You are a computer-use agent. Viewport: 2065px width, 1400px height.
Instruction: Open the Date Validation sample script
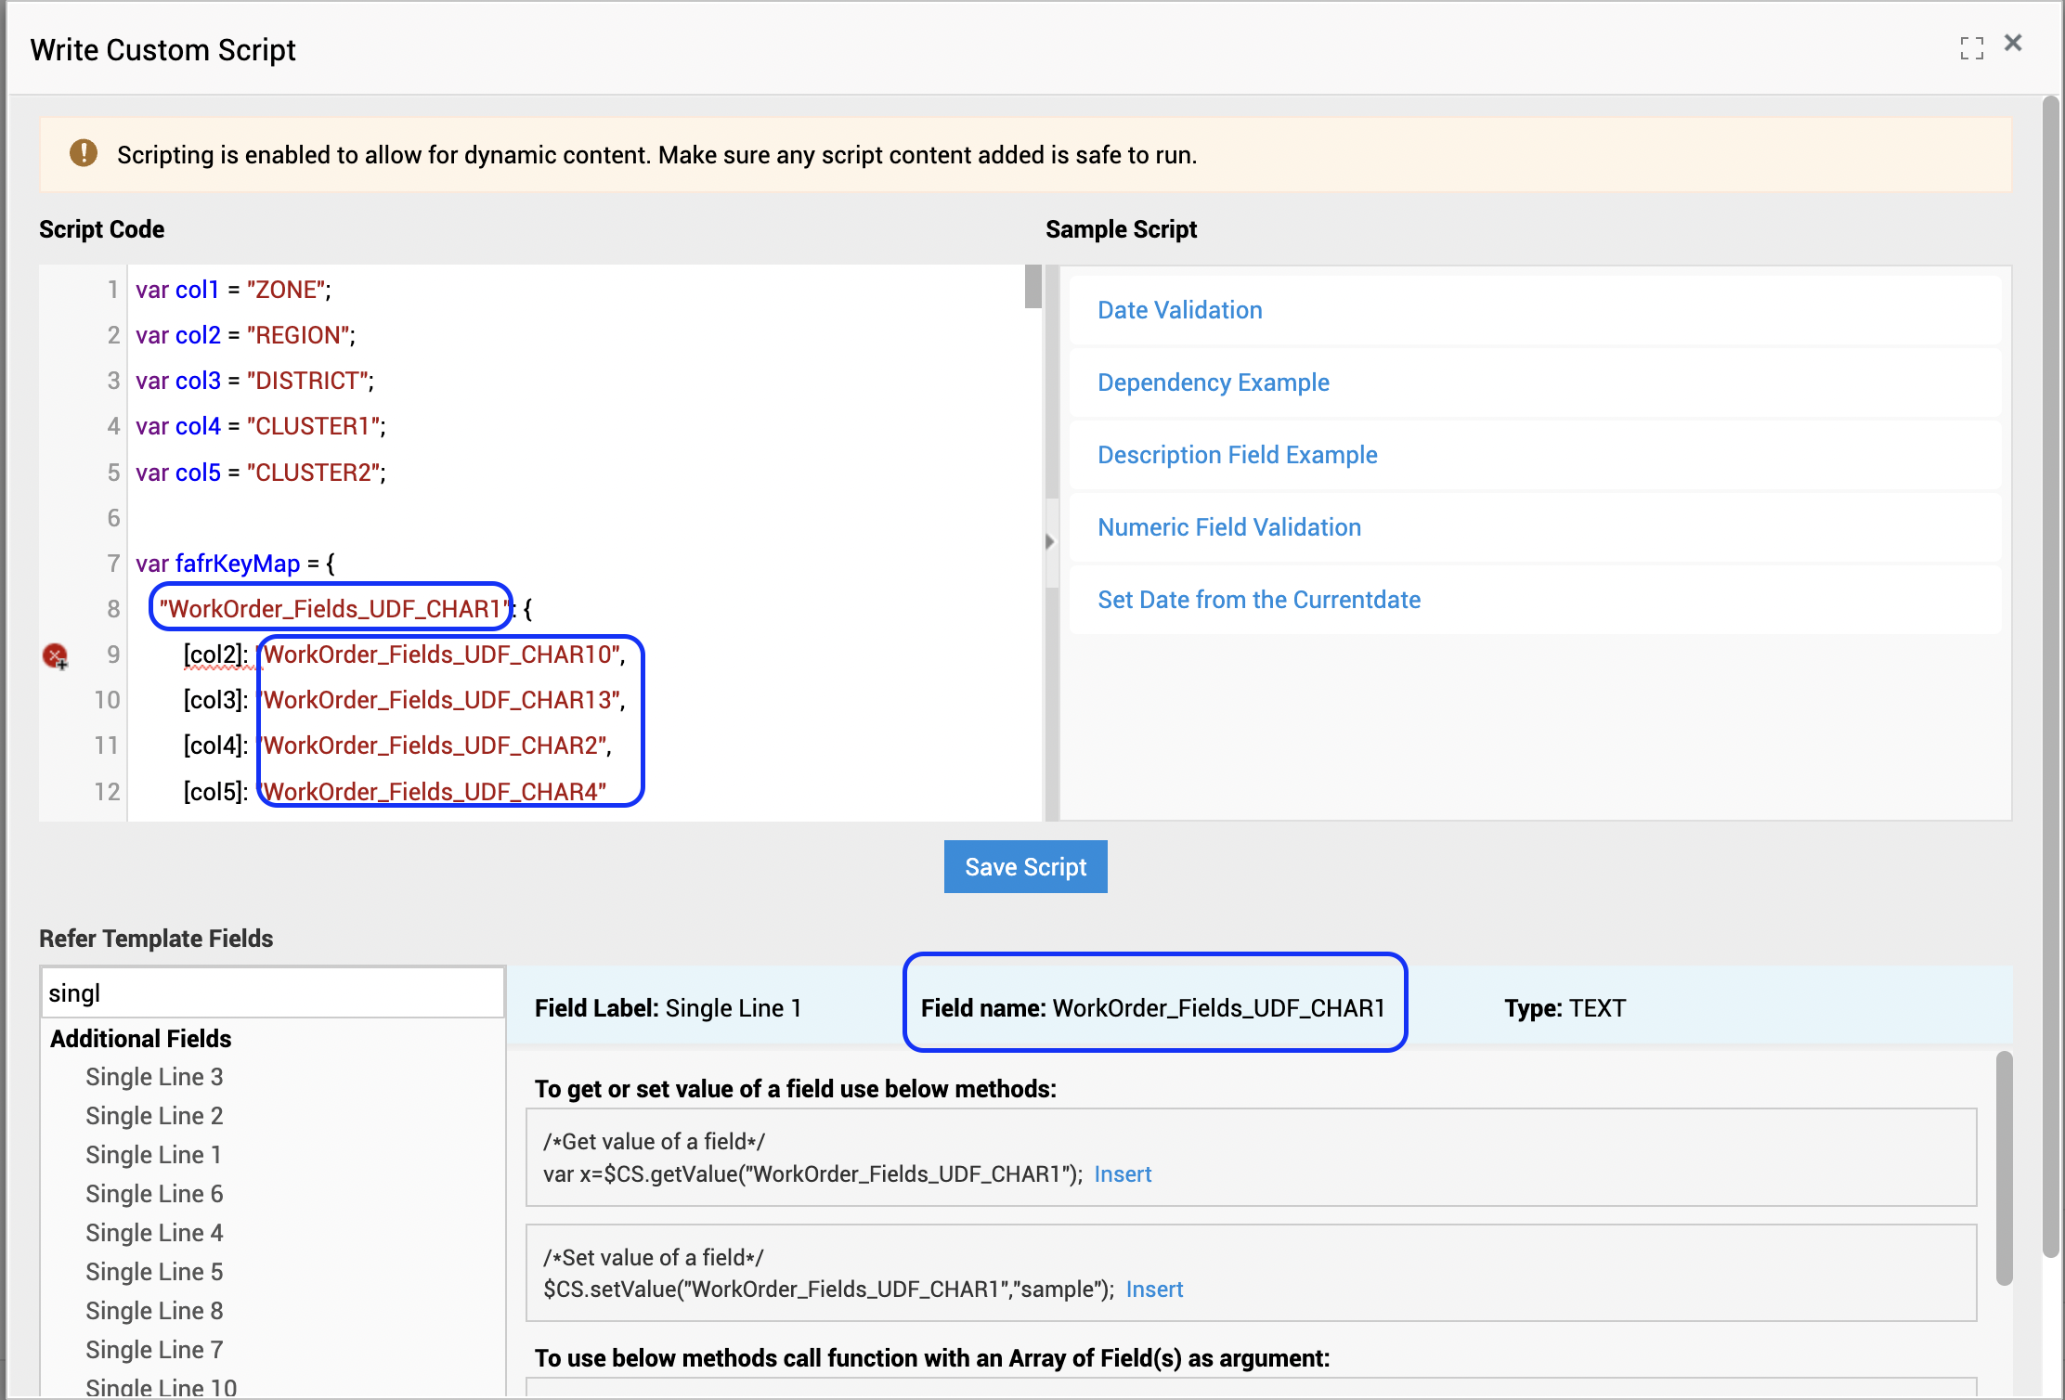click(1179, 310)
